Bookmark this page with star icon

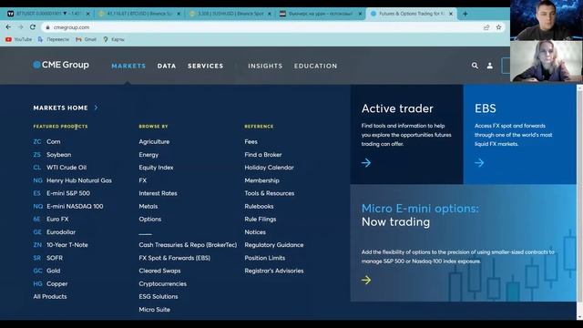498,27
